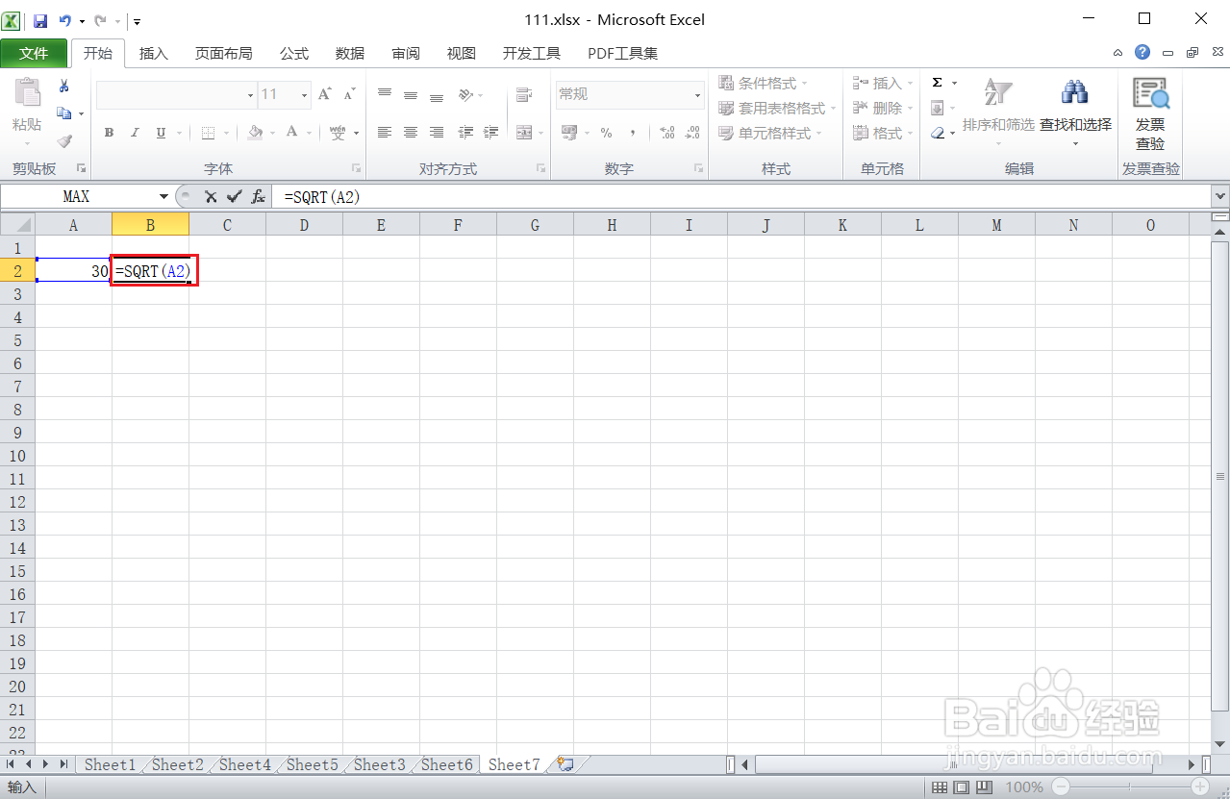The height and width of the screenshot is (799, 1230).
Task: Switch to the Data (数据) tab
Action: [x=350, y=53]
